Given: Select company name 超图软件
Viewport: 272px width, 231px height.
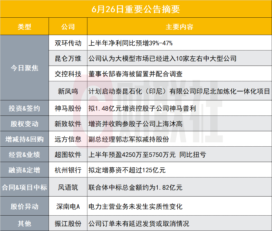Looking at the screenshot, I should tap(68, 154).
